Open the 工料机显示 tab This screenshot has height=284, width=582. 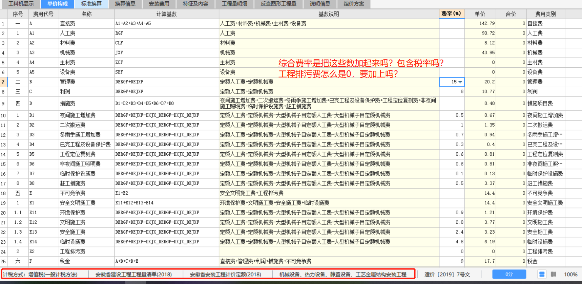tap(21, 4)
